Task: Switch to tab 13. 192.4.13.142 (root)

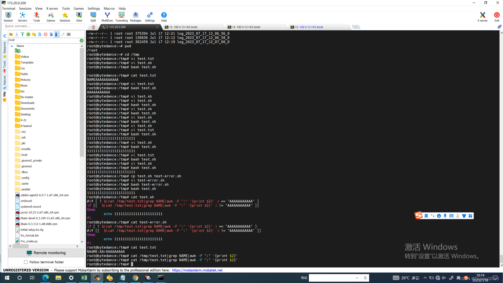Action: [x=183, y=27]
